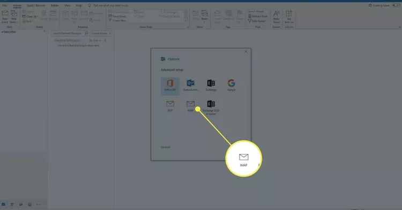The width and height of the screenshot is (402, 210).
Task: Open the Current Folder scope dropdown
Action: coord(101,34)
